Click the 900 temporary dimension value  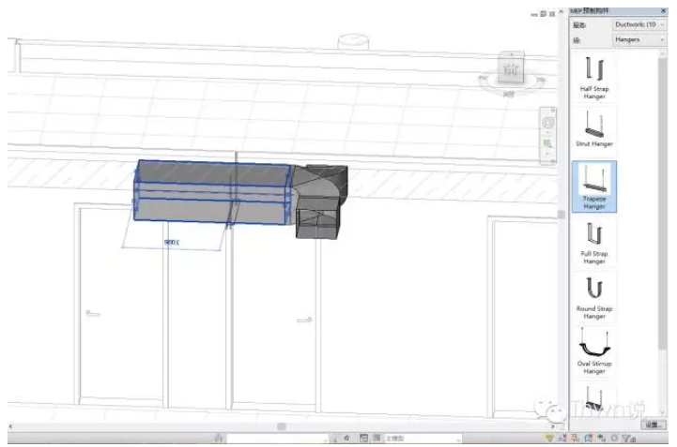point(172,243)
